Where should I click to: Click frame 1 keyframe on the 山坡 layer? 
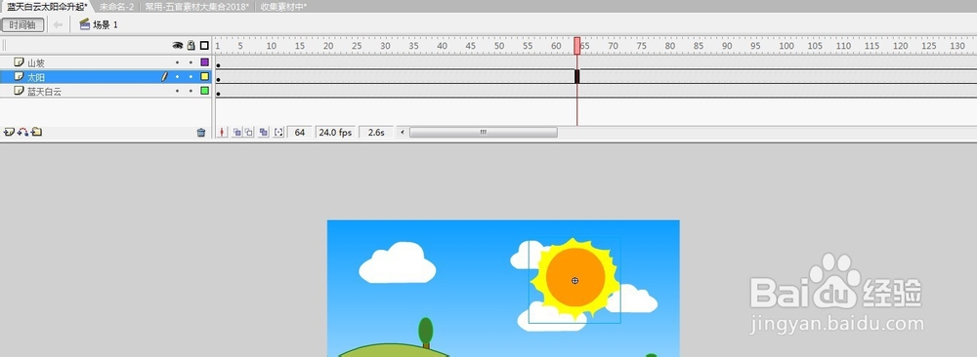pos(218,64)
